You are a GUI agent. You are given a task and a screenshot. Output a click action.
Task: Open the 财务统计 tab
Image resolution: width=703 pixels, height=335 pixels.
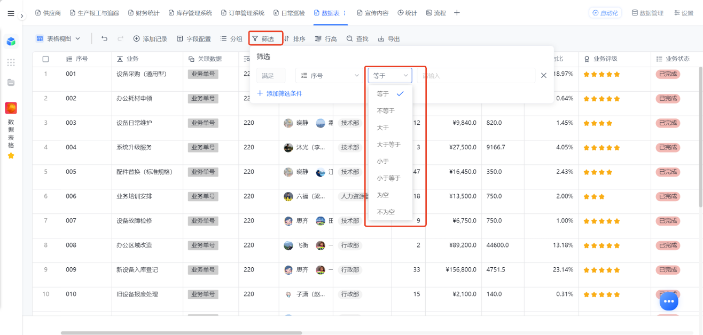[144, 13]
